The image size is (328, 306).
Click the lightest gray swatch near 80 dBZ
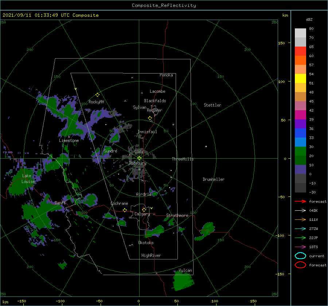pos(300,33)
